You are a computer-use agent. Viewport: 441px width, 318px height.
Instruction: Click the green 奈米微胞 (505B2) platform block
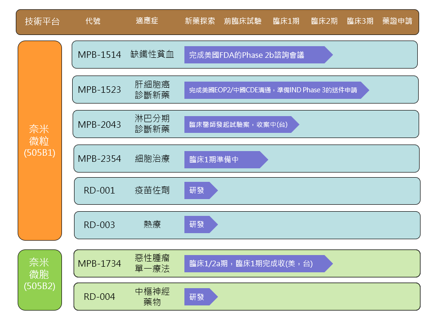point(40,280)
